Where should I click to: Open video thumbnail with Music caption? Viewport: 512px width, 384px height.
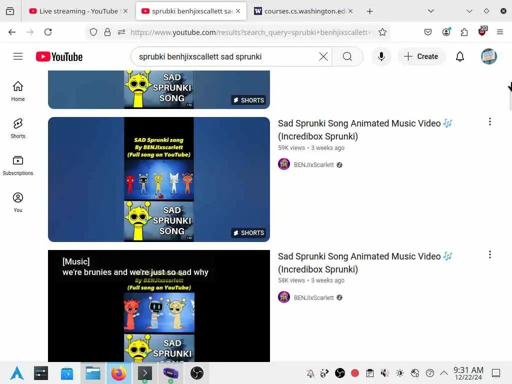click(x=159, y=306)
